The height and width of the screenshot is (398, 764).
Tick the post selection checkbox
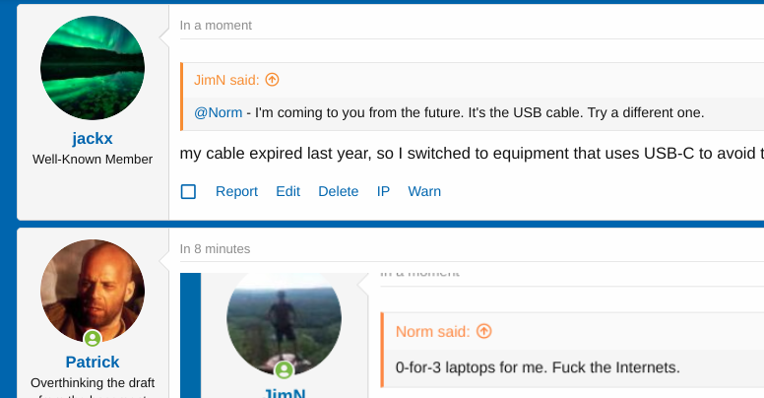189,191
